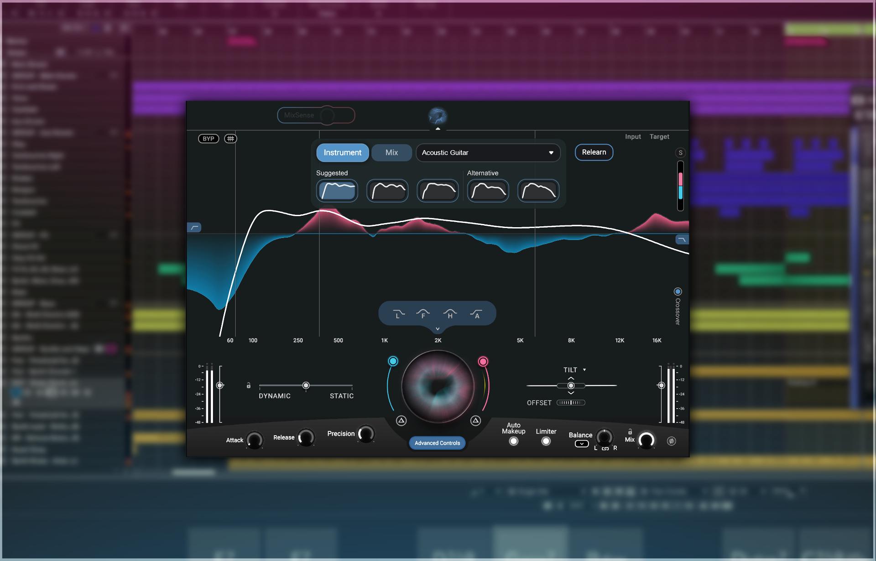Click the low-cut filter handle on left edge
This screenshot has width=876, height=561.
click(x=194, y=228)
